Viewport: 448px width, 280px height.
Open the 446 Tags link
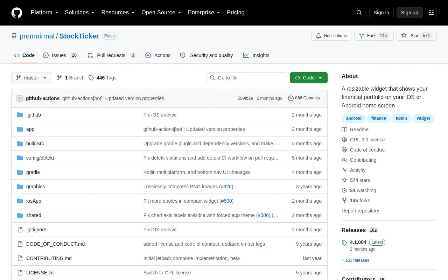coord(102,78)
